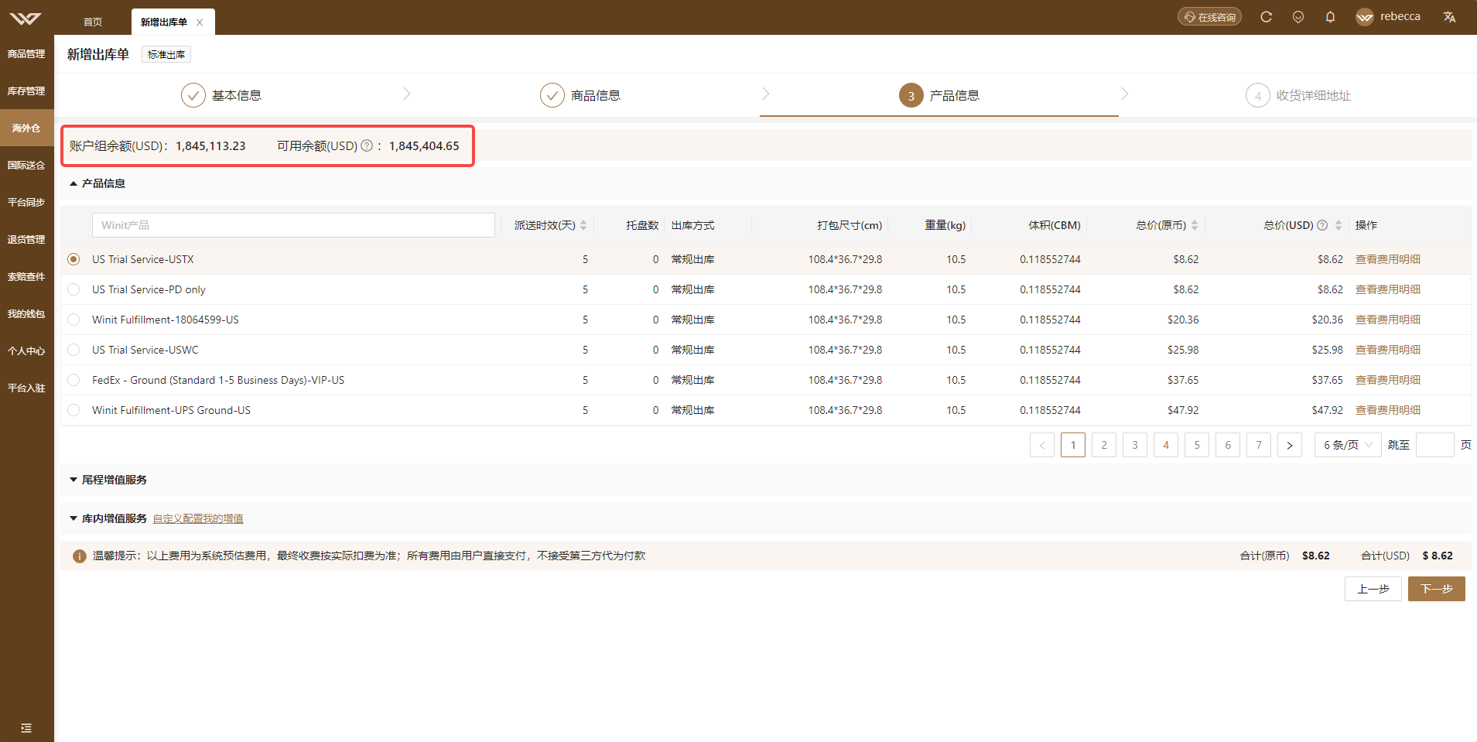Open 海外仓 in sidebar
This screenshot has height=742, width=1477.
pyautogui.click(x=26, y=128)
